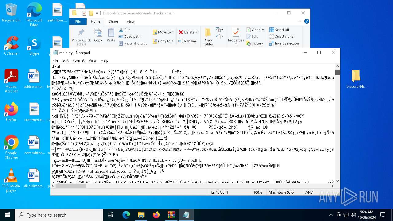
Task: Click Edit button in Explorer ribbon
Action: (252, 37)
